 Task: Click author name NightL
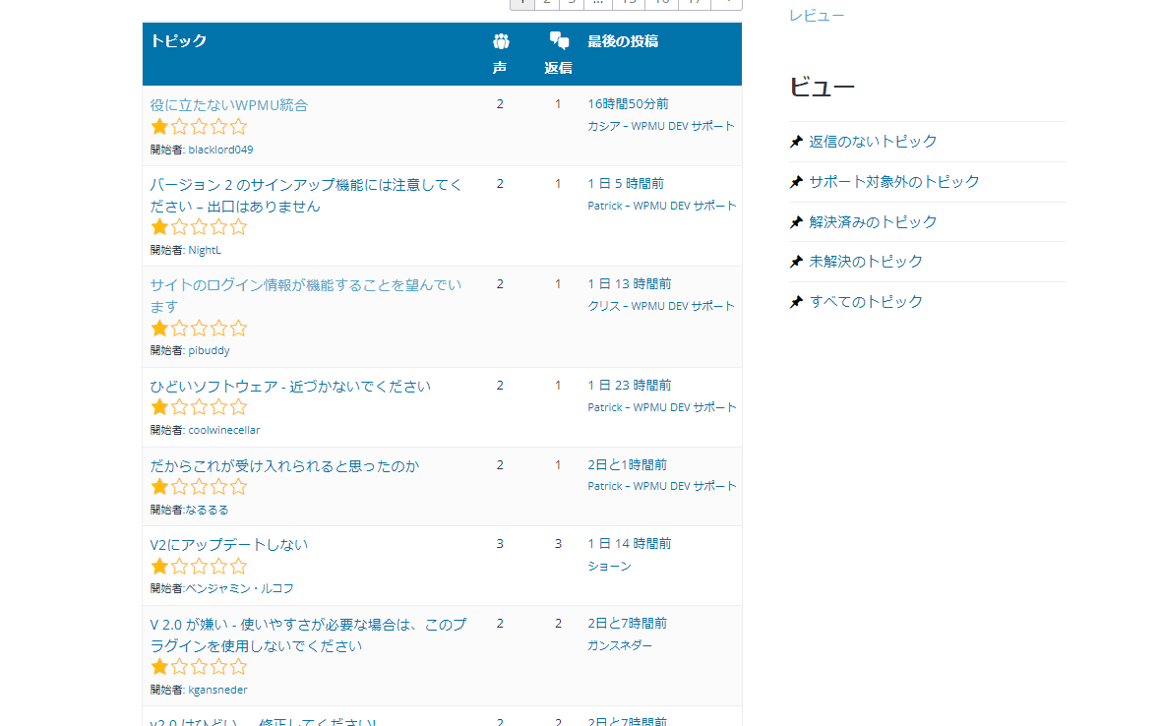point(205,250)
